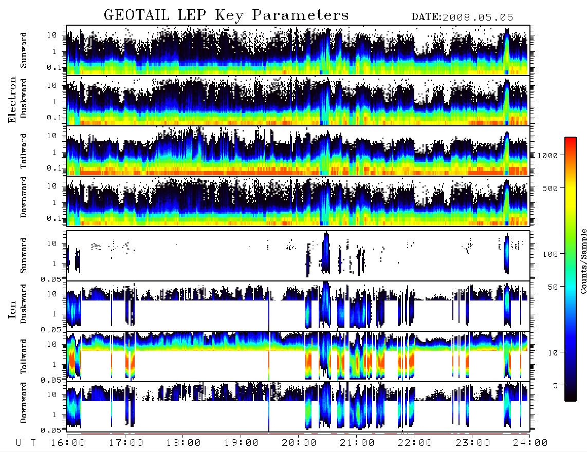
Task: Select the Ion "Sunward" panel label
Action: point(24,256)
